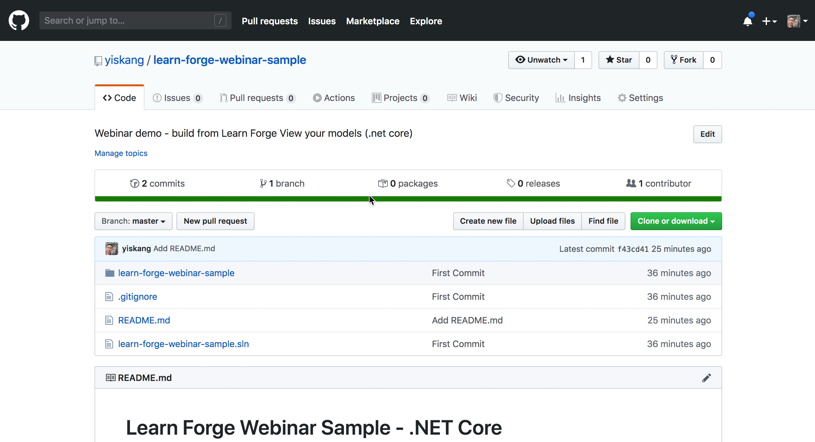Click Upload files
Viewport: 815px width, 442px height.
click(552, 221)
